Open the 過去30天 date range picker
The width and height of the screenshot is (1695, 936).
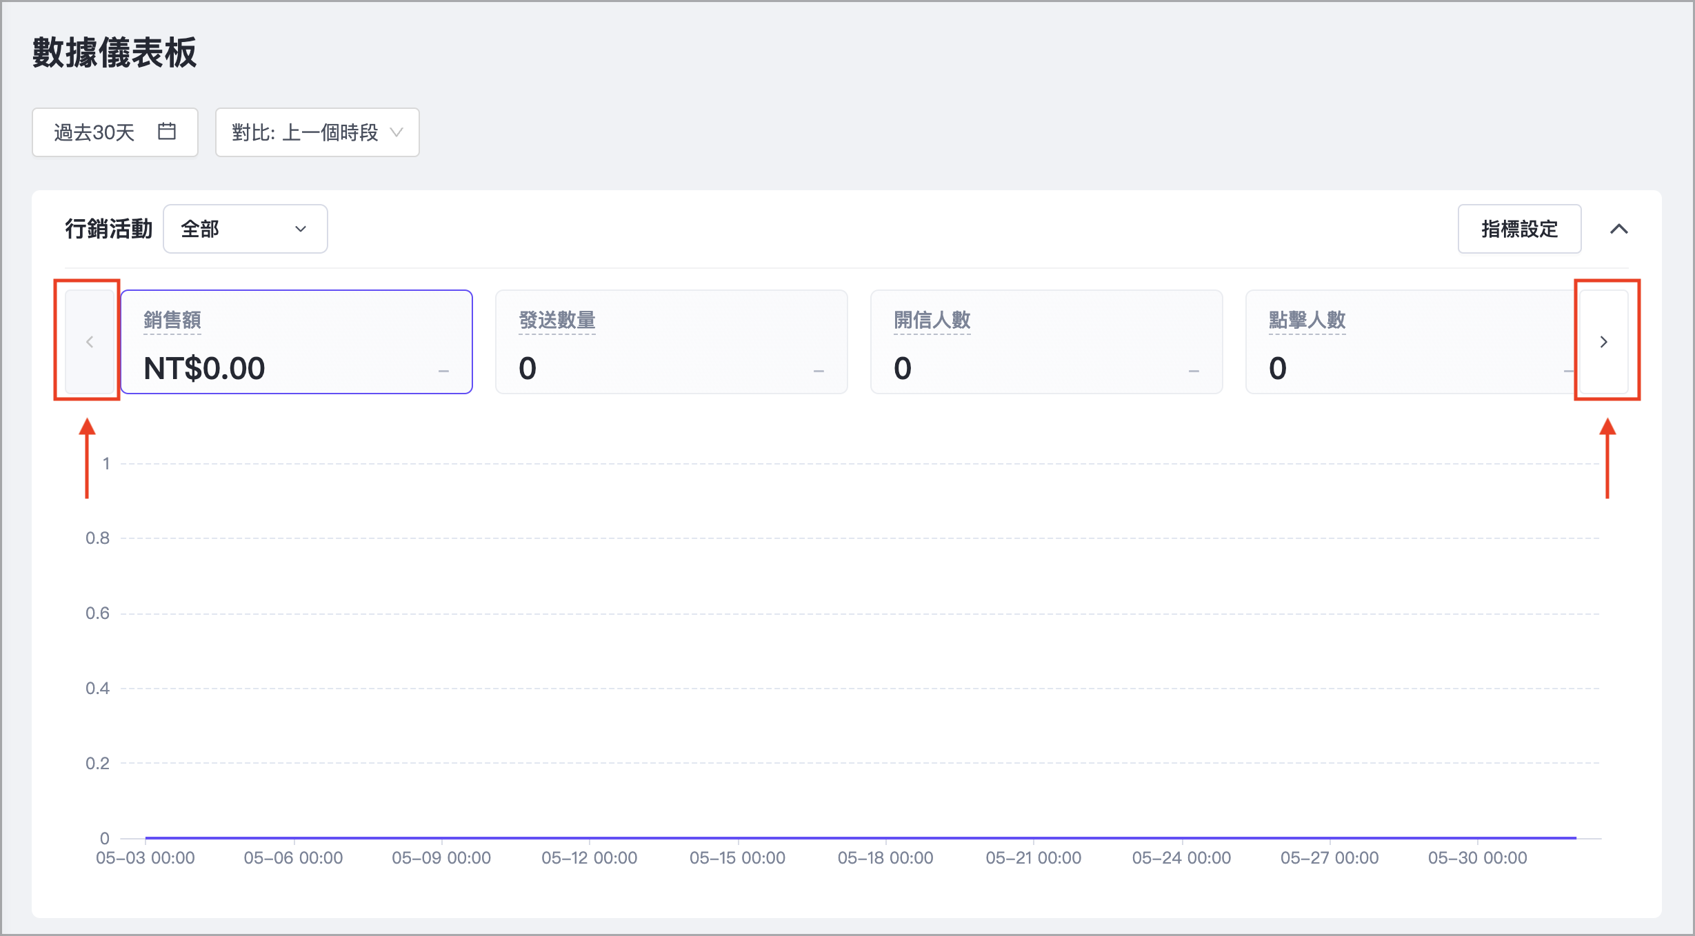point(115,132)
